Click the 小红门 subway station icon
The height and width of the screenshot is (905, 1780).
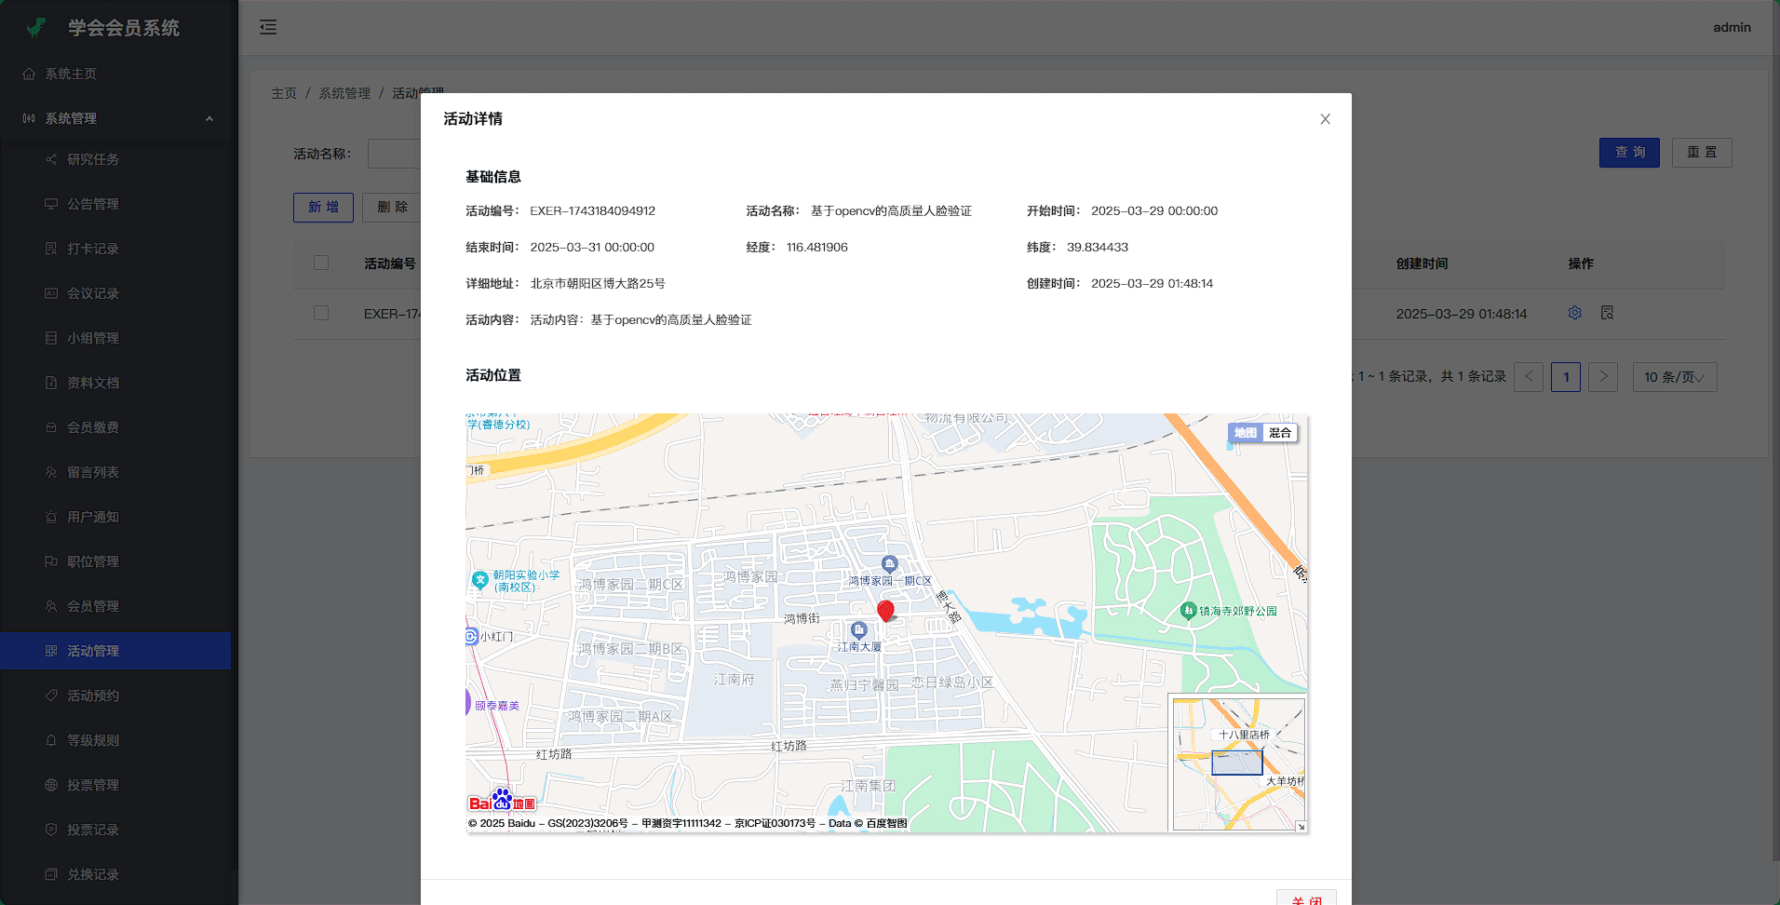pos(471,637)
